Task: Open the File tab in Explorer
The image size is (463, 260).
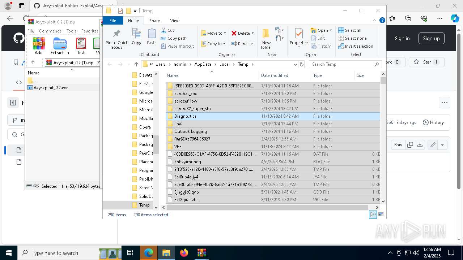Action: (x=113, y=21)
